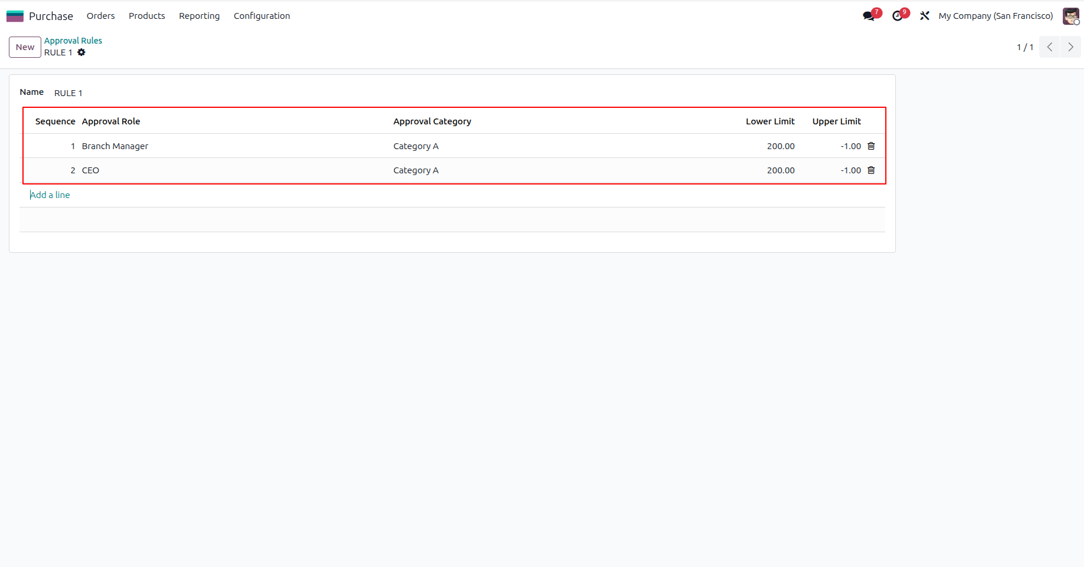This screenshot has height=567, width=1084.
Task: Go to the previous record arrow
Action: point(1050,47)
